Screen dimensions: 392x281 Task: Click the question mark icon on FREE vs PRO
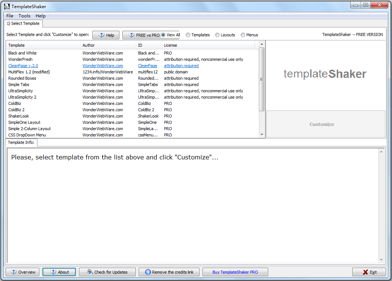pyautogui.click(x=132, y=35)
